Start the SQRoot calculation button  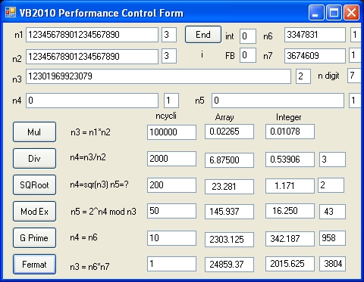click(x=34, y=184)
